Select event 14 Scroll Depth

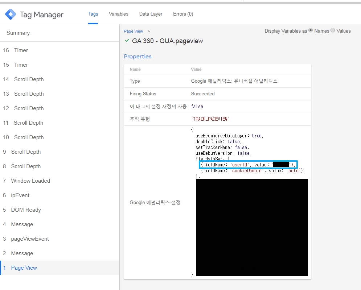click(x=60, y=79)
